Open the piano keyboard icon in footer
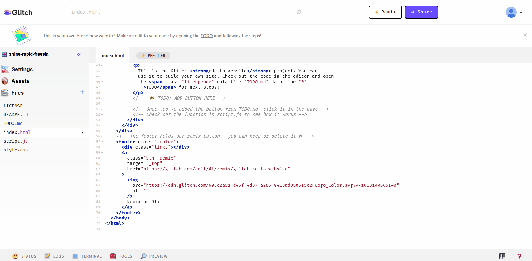The image size is (532, 261). [x=502, y=256]
